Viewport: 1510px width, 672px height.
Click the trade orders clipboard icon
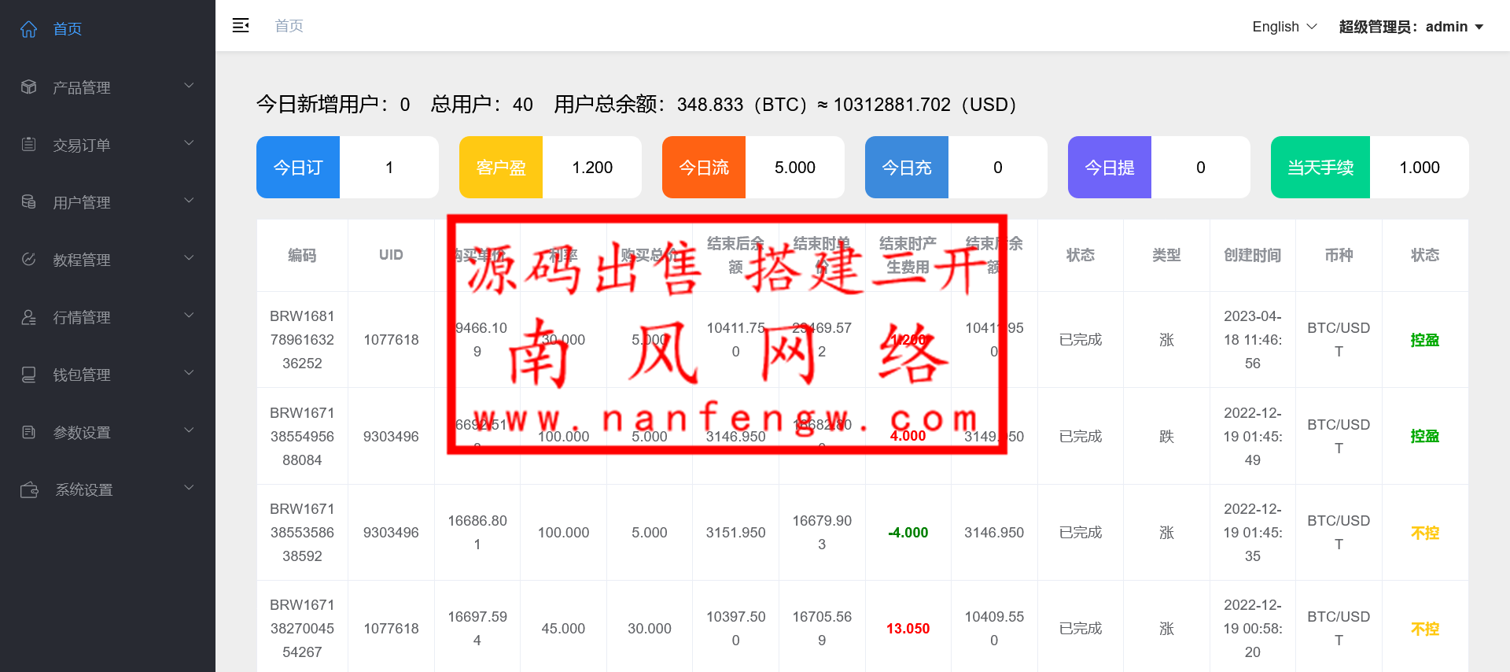coord(29,145)
